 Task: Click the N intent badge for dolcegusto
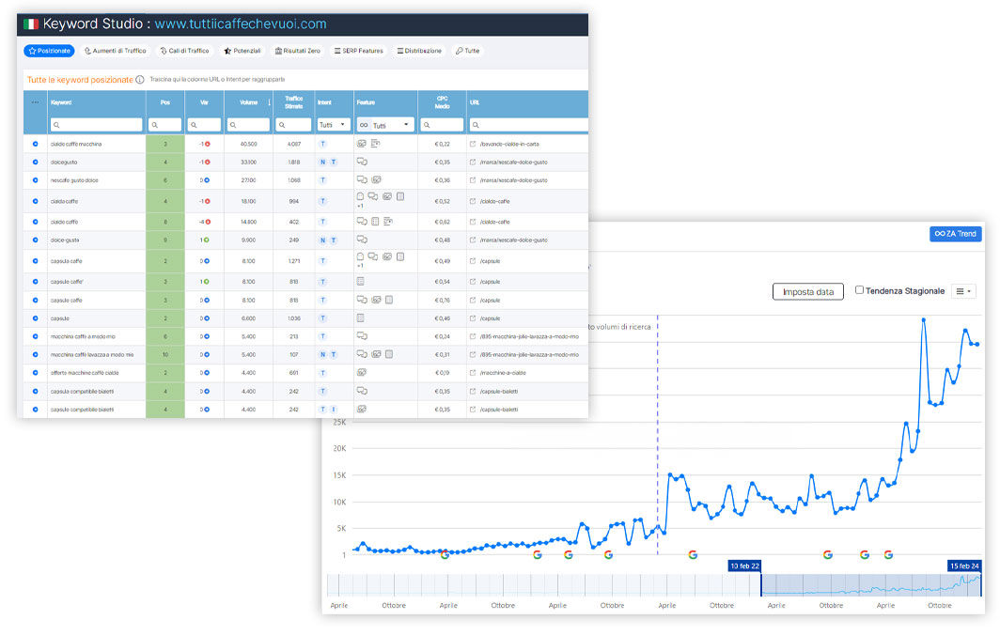[322, 163]
